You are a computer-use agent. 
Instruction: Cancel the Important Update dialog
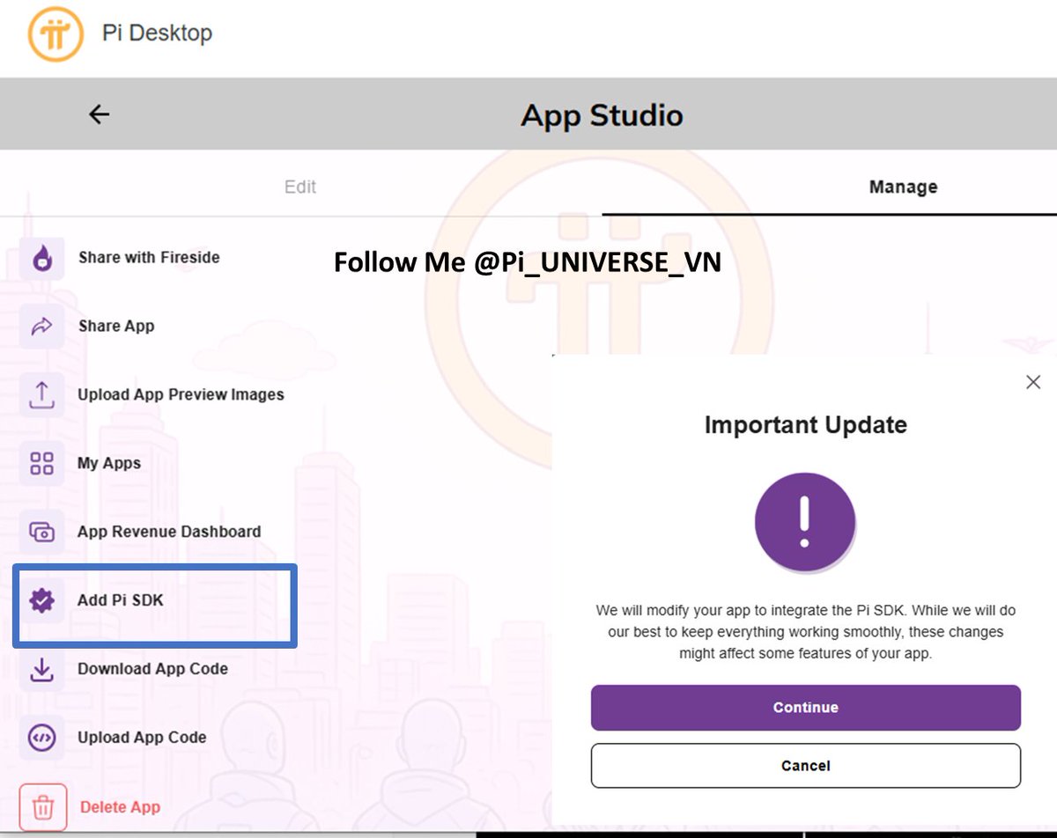[806, 766]
